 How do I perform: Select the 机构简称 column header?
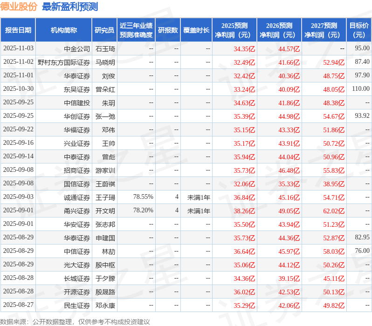pyautogui.click(x=63, y=30)
